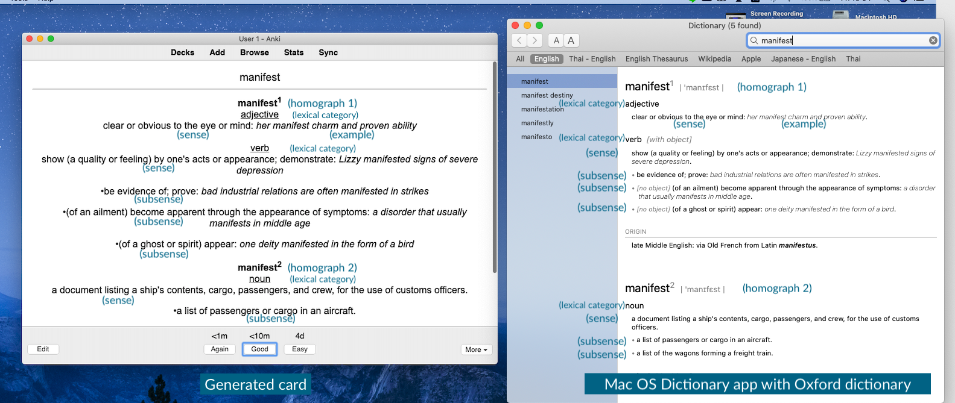The height and width of the screenshot is (403, 955).
Task: Select manifestation in sidebar list
Action: point(542,109)
